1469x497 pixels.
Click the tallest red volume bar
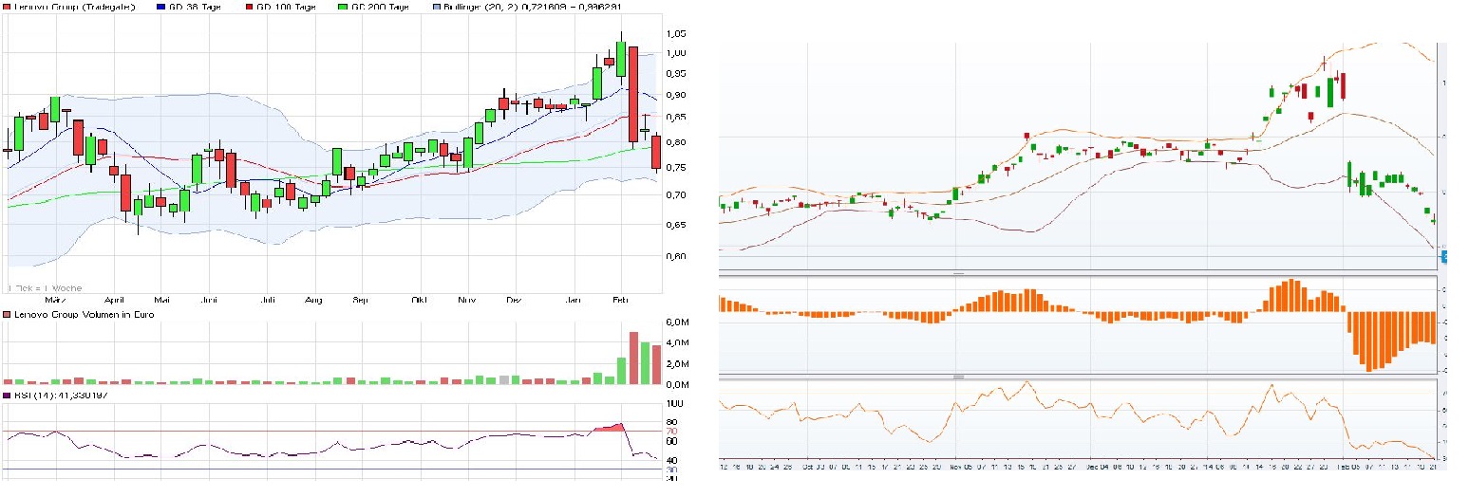[633, 359]
